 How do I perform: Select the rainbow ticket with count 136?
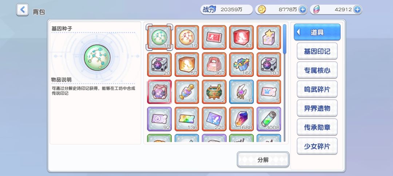pyautogui.click(x=187, y=119)
